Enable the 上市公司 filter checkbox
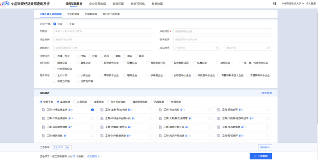 tap(55, 75)
